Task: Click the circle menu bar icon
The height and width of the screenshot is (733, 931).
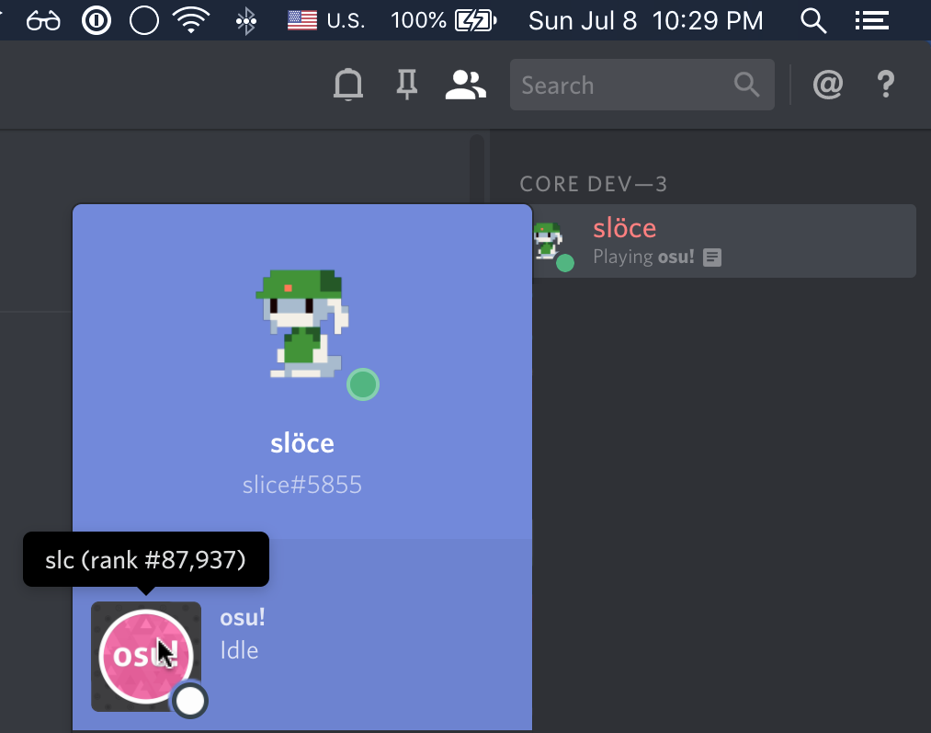Action: (x=144, y=21)
